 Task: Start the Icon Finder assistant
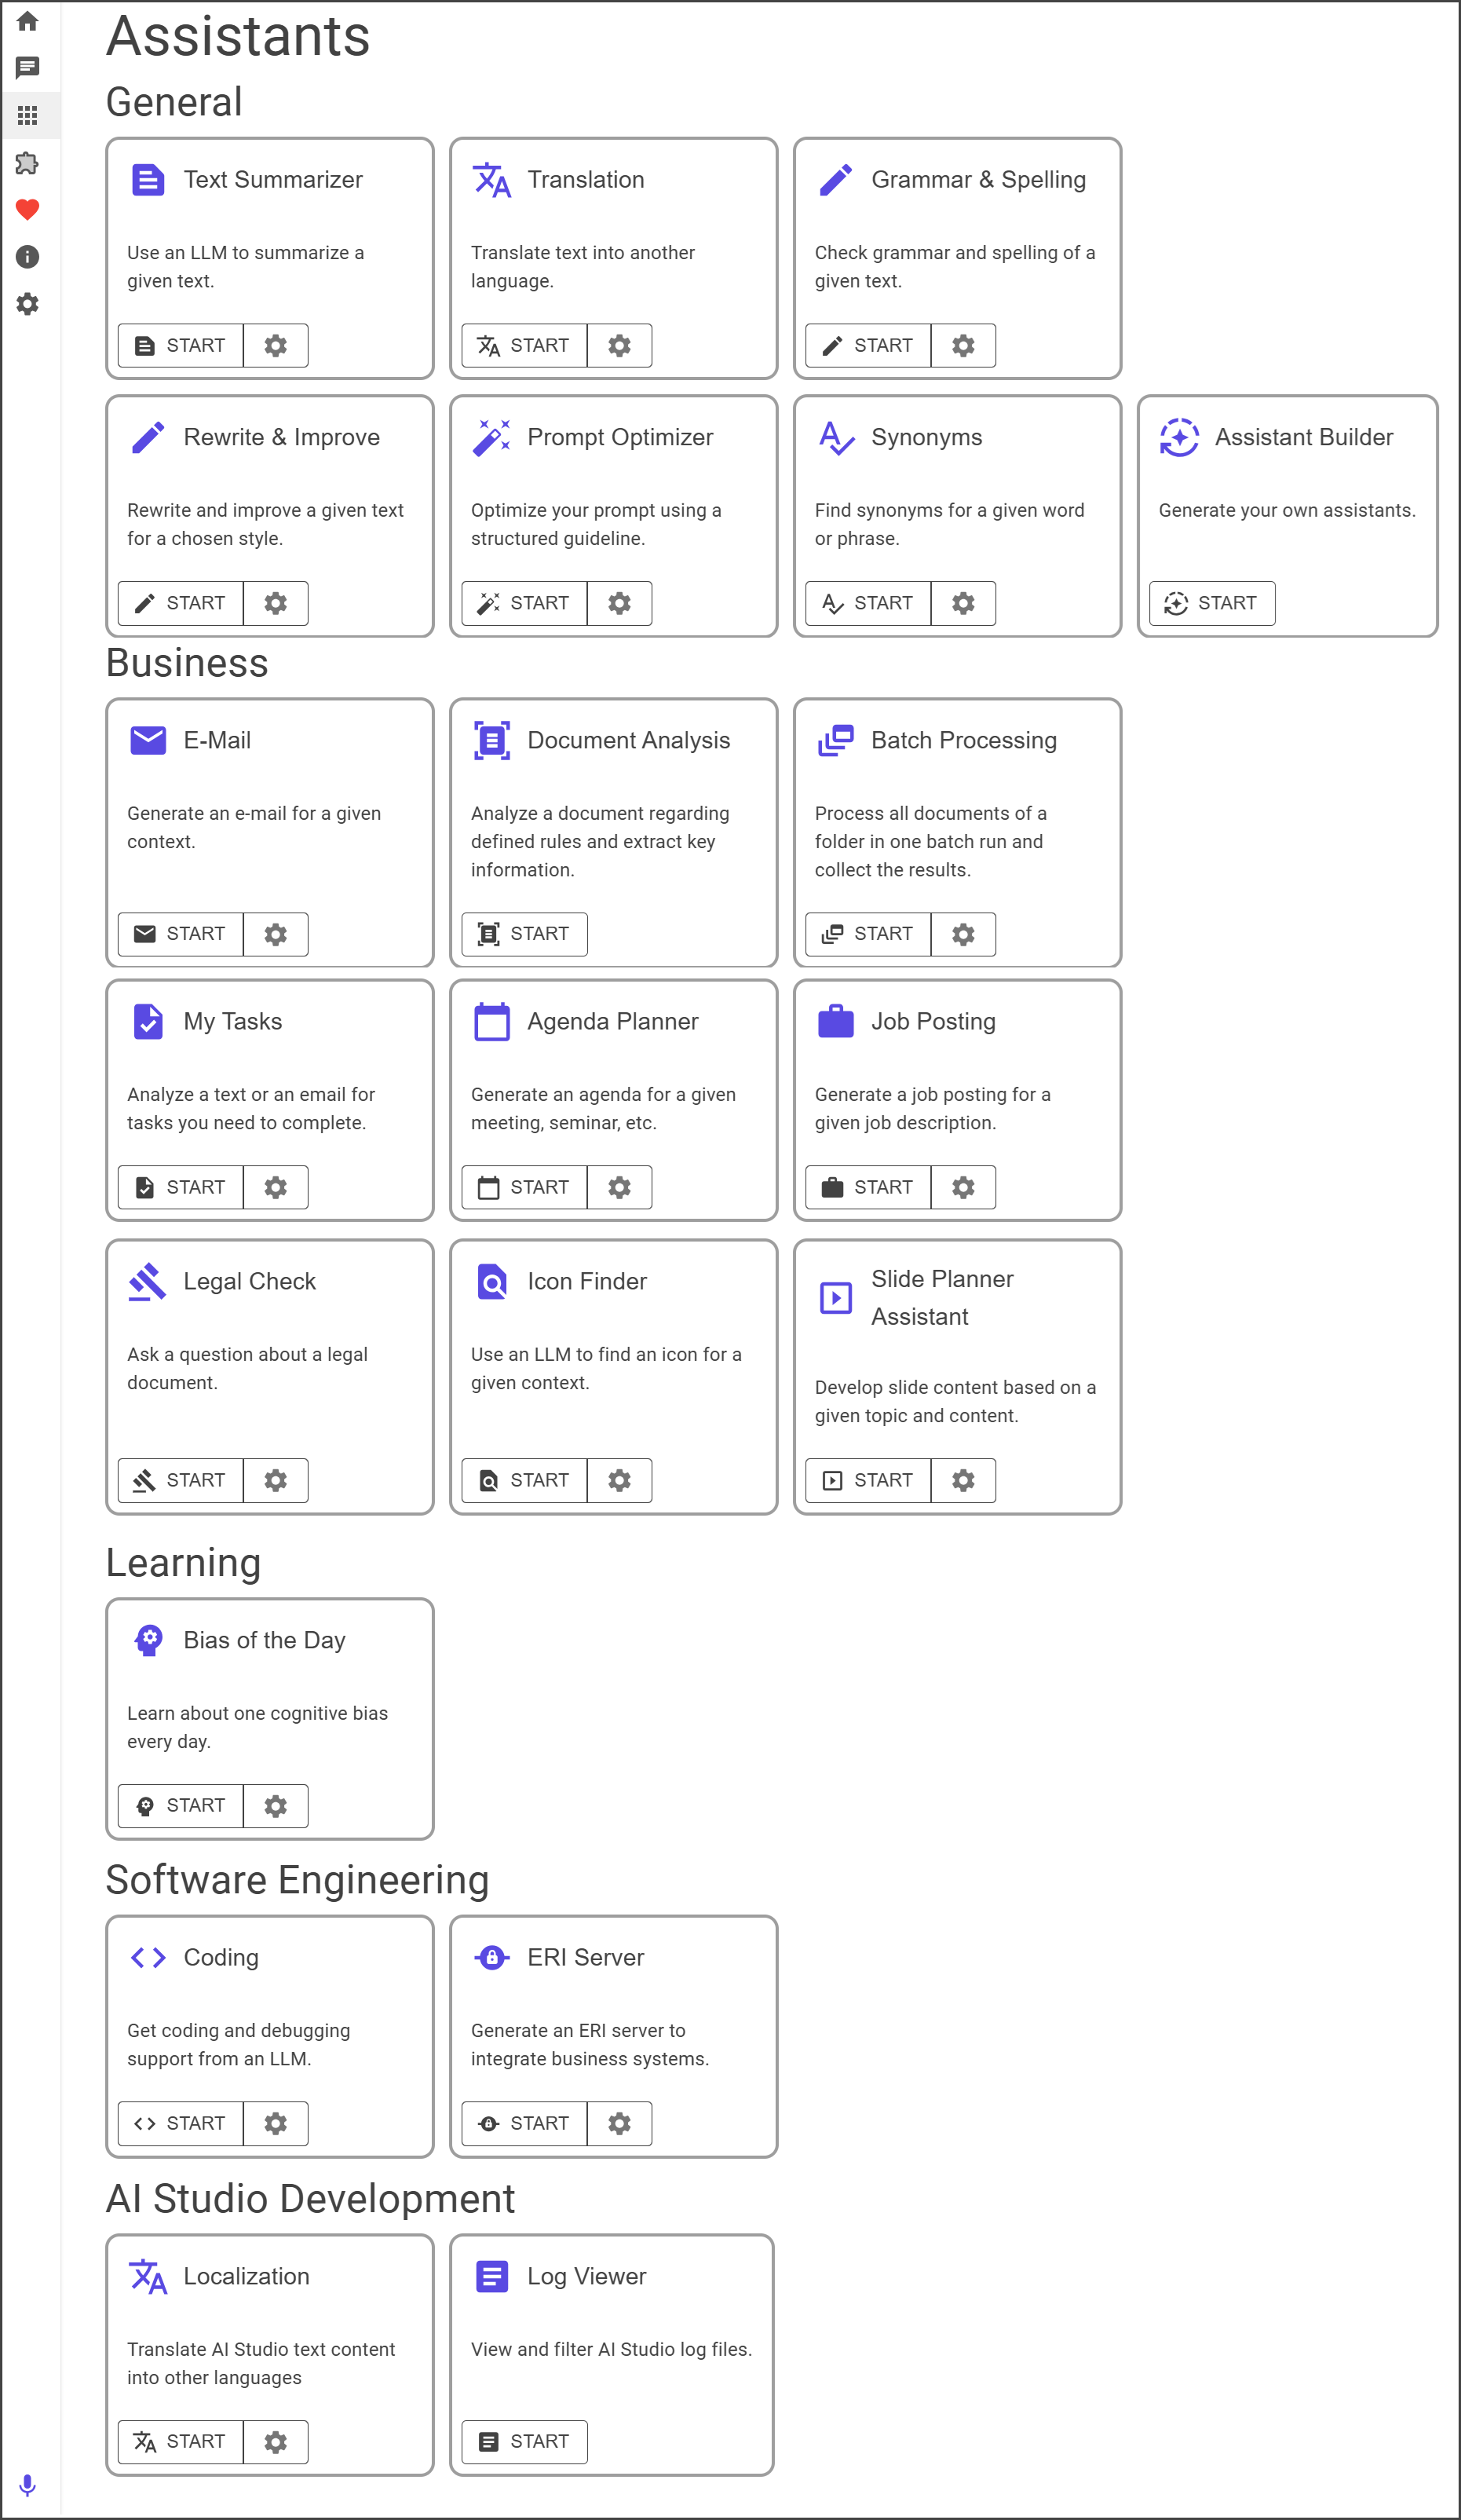[x=525, y=1480]
